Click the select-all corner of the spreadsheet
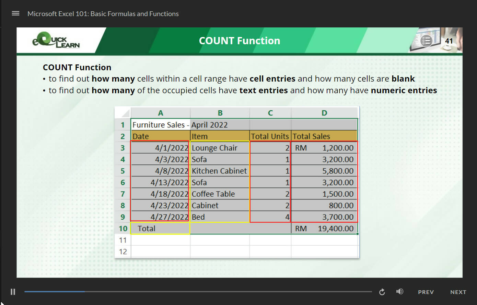This screenshot has width=477, height=305. click(123, 113)
